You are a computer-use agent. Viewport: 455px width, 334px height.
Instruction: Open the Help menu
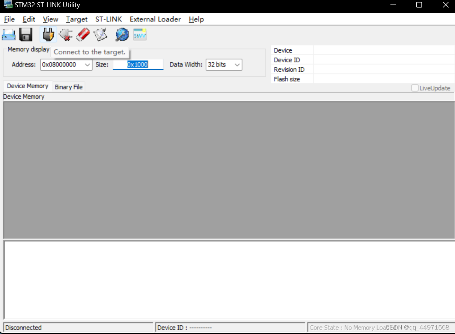point(196,19)
